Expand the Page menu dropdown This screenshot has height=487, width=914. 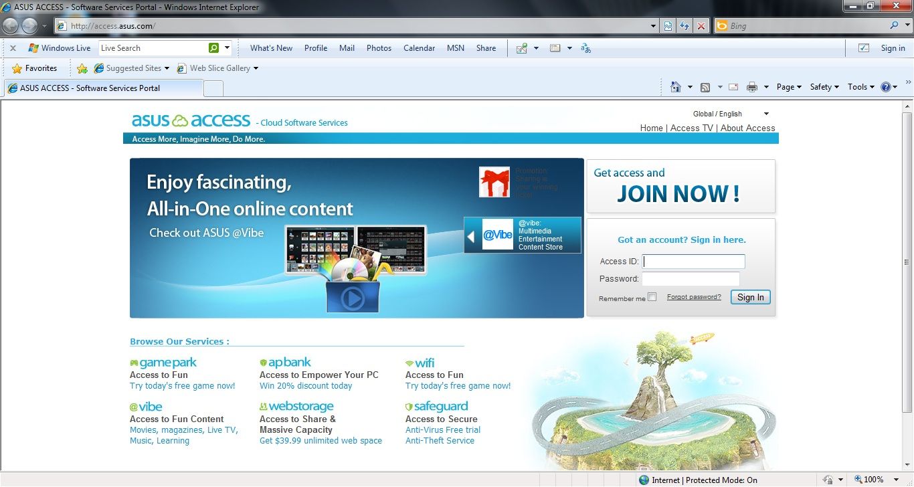[789, 87]
